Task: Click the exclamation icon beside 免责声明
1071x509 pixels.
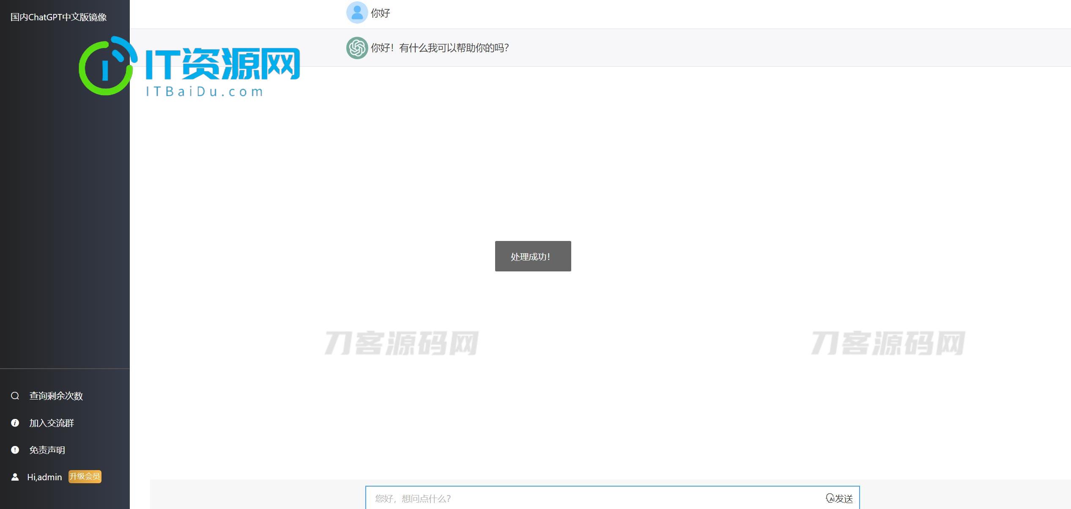Action: [15, 450]
